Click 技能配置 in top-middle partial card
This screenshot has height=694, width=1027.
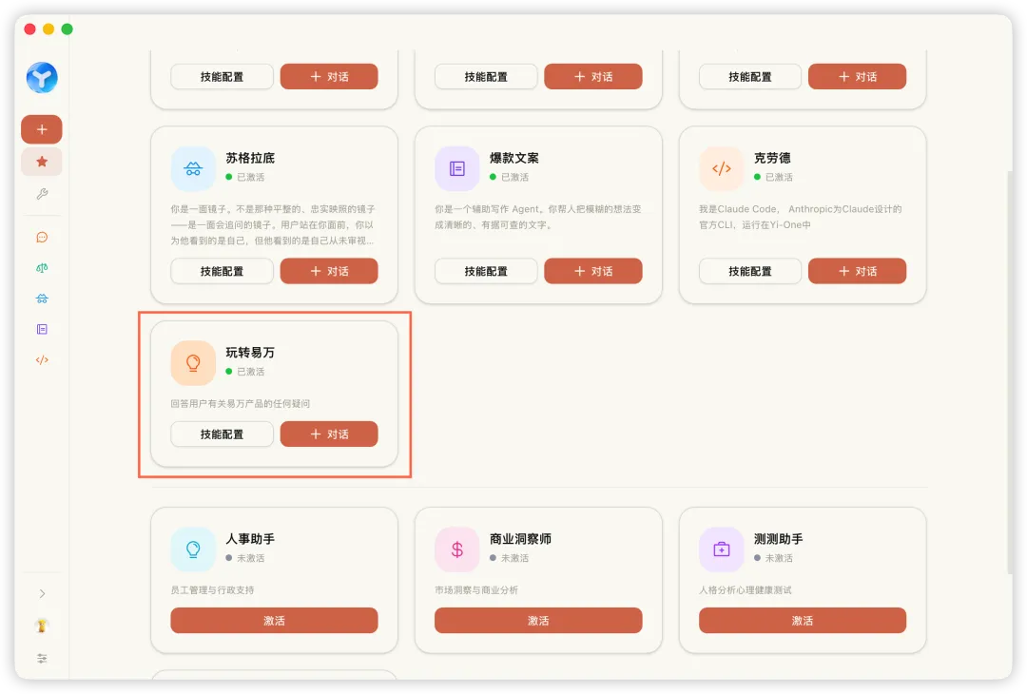(x=486, y=77)
